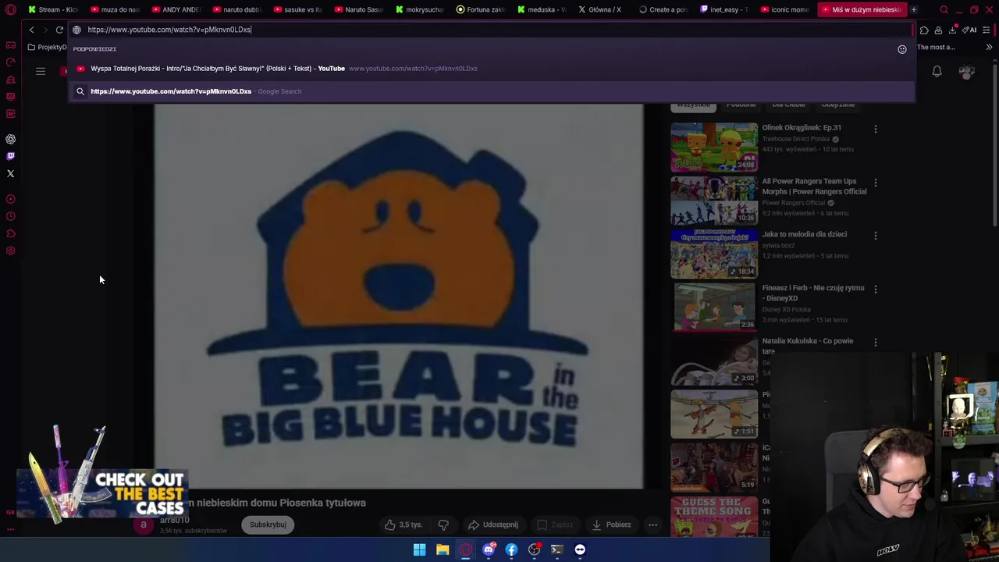Subscribe to the channel with Subskrybuj

pyautogui.click(x=268, y=525)
